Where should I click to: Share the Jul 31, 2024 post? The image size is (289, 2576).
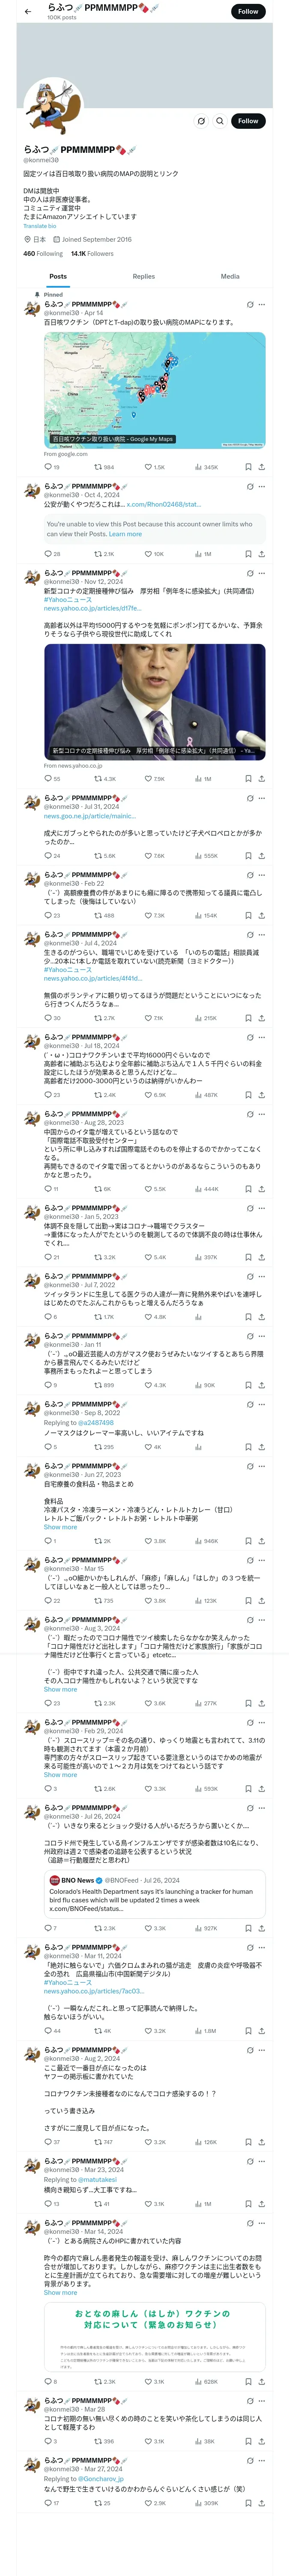point(261,856)
